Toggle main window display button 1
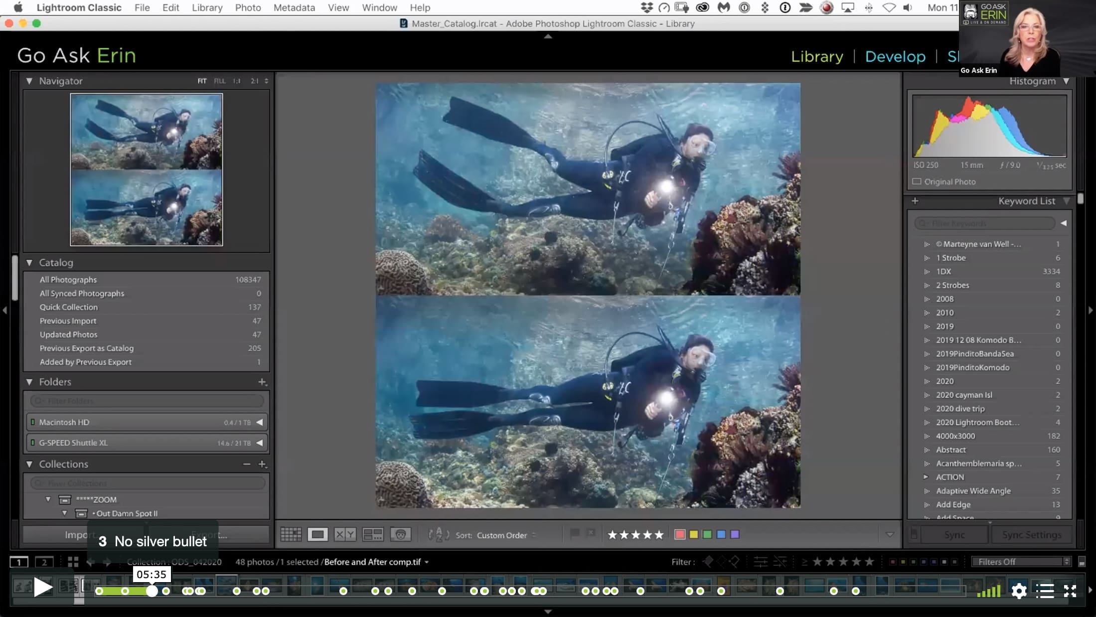Image resolution: width=1096 pixels, height=617 pixels. [19, 562]
